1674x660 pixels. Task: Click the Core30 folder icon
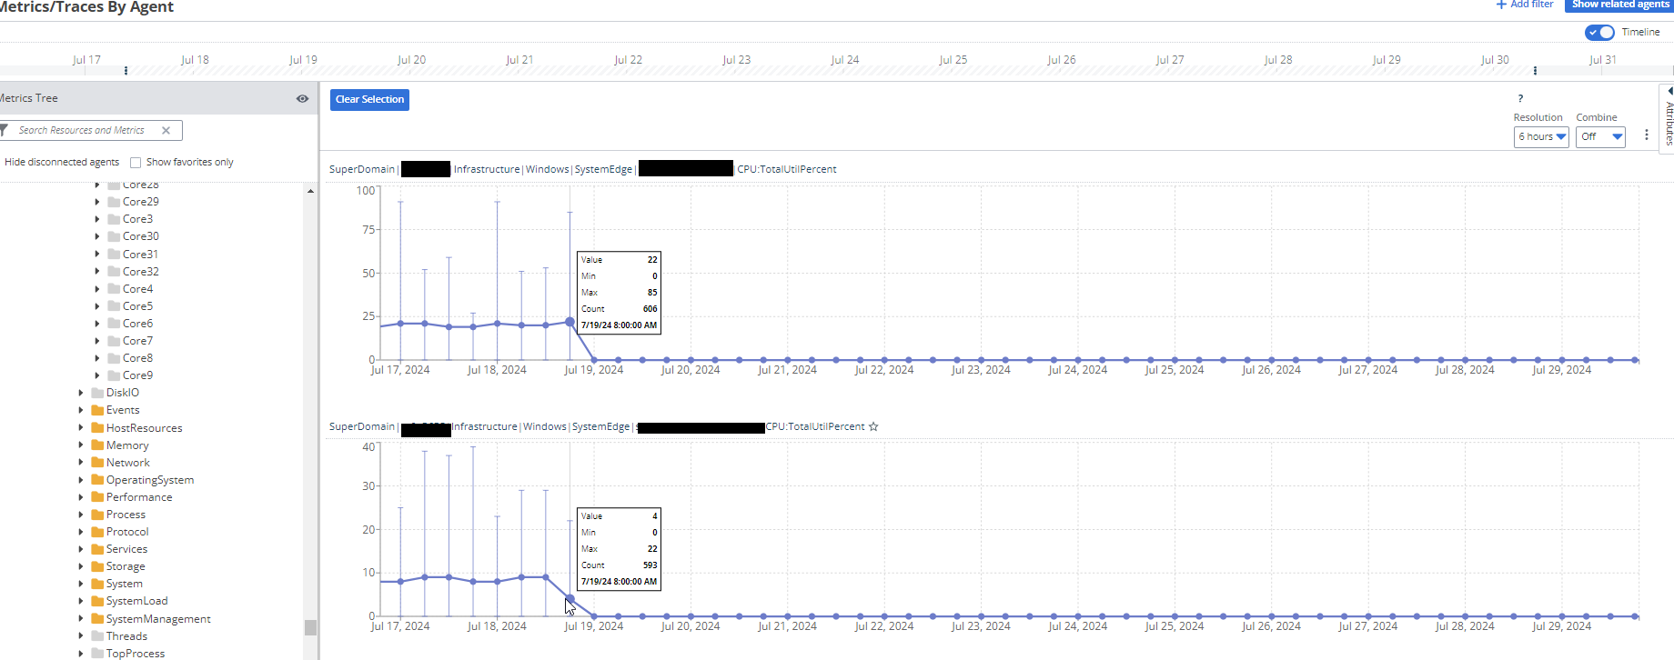[114, 236]
